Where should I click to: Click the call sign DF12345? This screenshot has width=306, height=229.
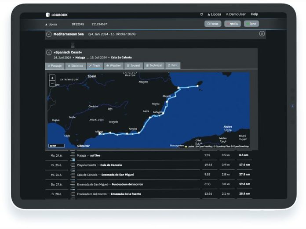[x=78, y=24]
